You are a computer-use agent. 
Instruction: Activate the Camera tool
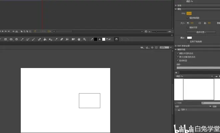click(x=73, y=39)
